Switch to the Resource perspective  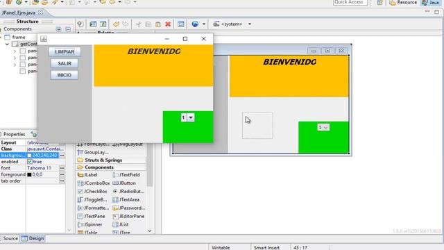click(x=403, y=3)
